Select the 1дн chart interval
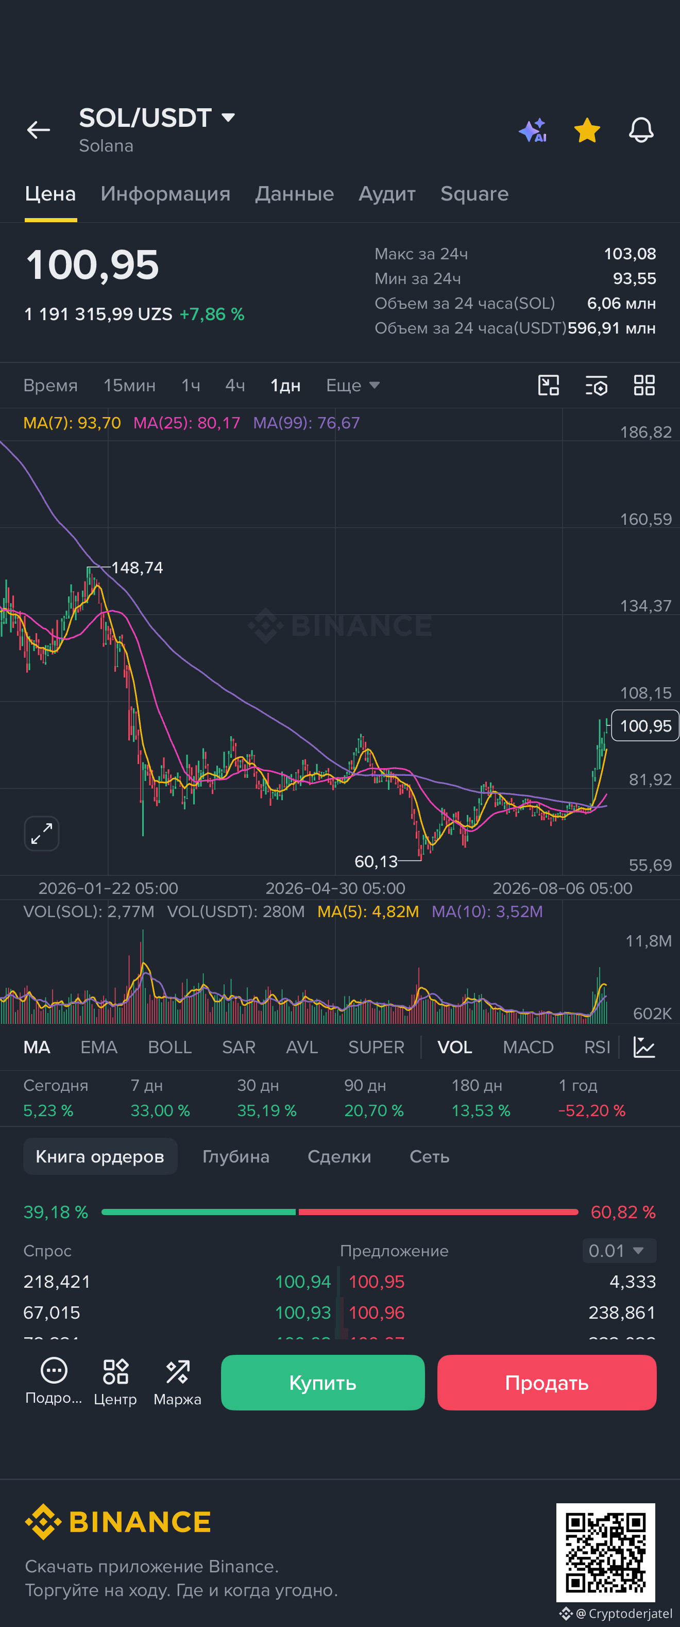This screenshot has width=680, height=1627. click(x=285, y=385)
